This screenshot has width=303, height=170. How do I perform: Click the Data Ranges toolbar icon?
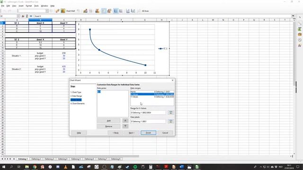pos(85,11)
